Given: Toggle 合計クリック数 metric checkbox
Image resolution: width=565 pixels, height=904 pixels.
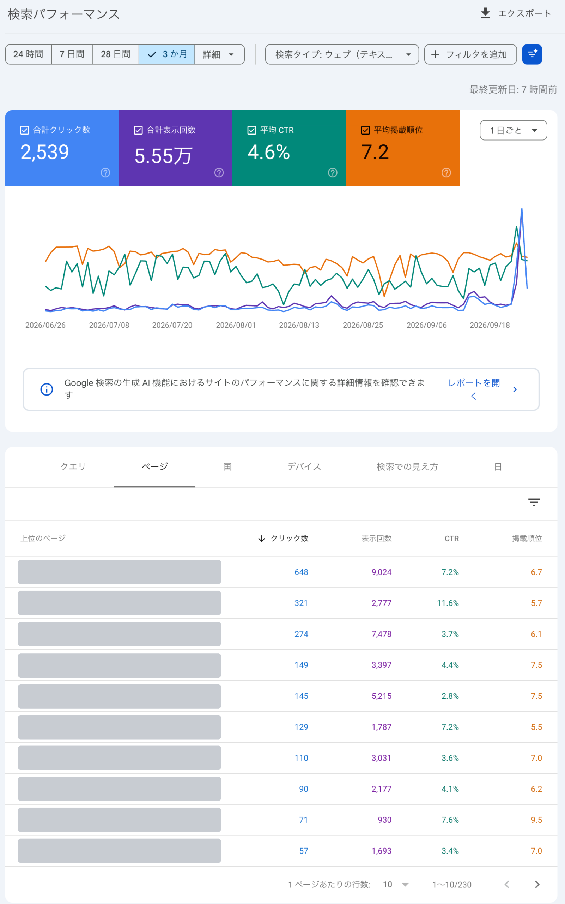Looking at the screenshot, I should [x=25, y=130].
